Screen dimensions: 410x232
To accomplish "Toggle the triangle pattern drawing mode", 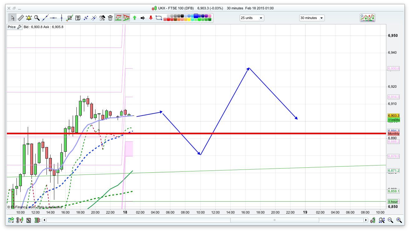I will click(126, 18).
